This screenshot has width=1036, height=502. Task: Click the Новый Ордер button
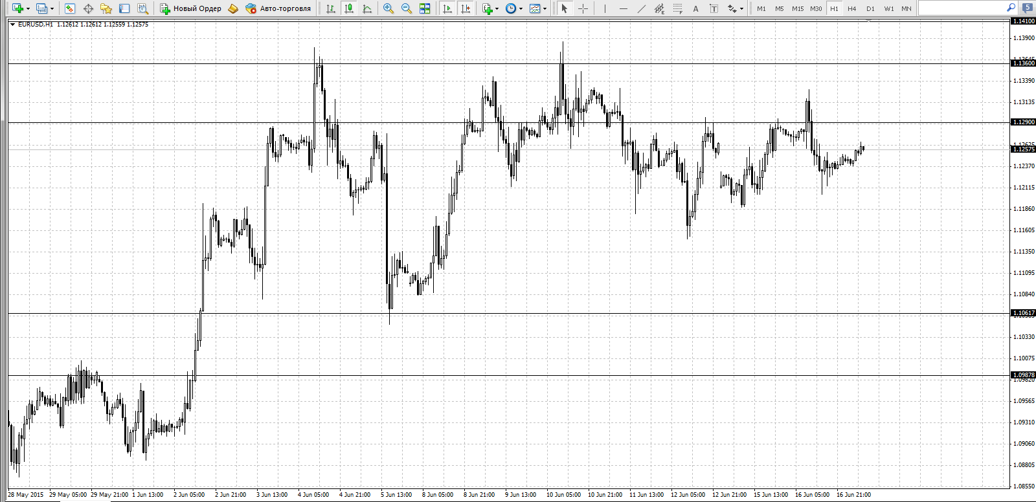191,8
